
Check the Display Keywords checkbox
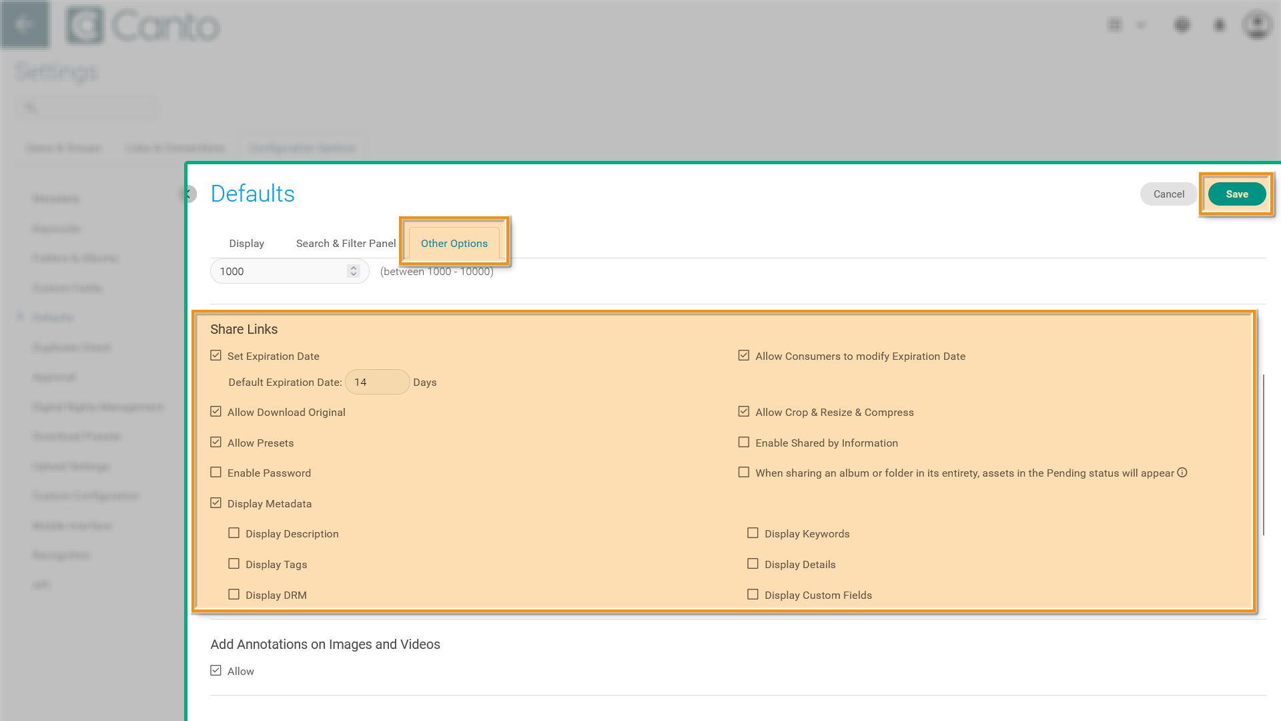pyautogui.click(x=753, y=533)
